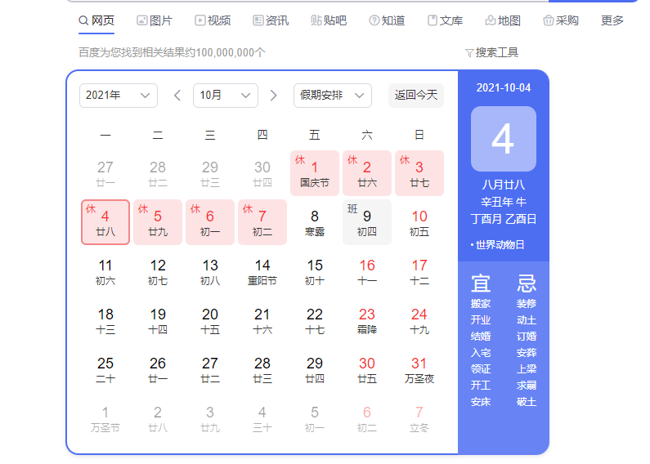Click the 返回今天 button
This screenshot has width=650, height=464.
[x=416, y=96]
